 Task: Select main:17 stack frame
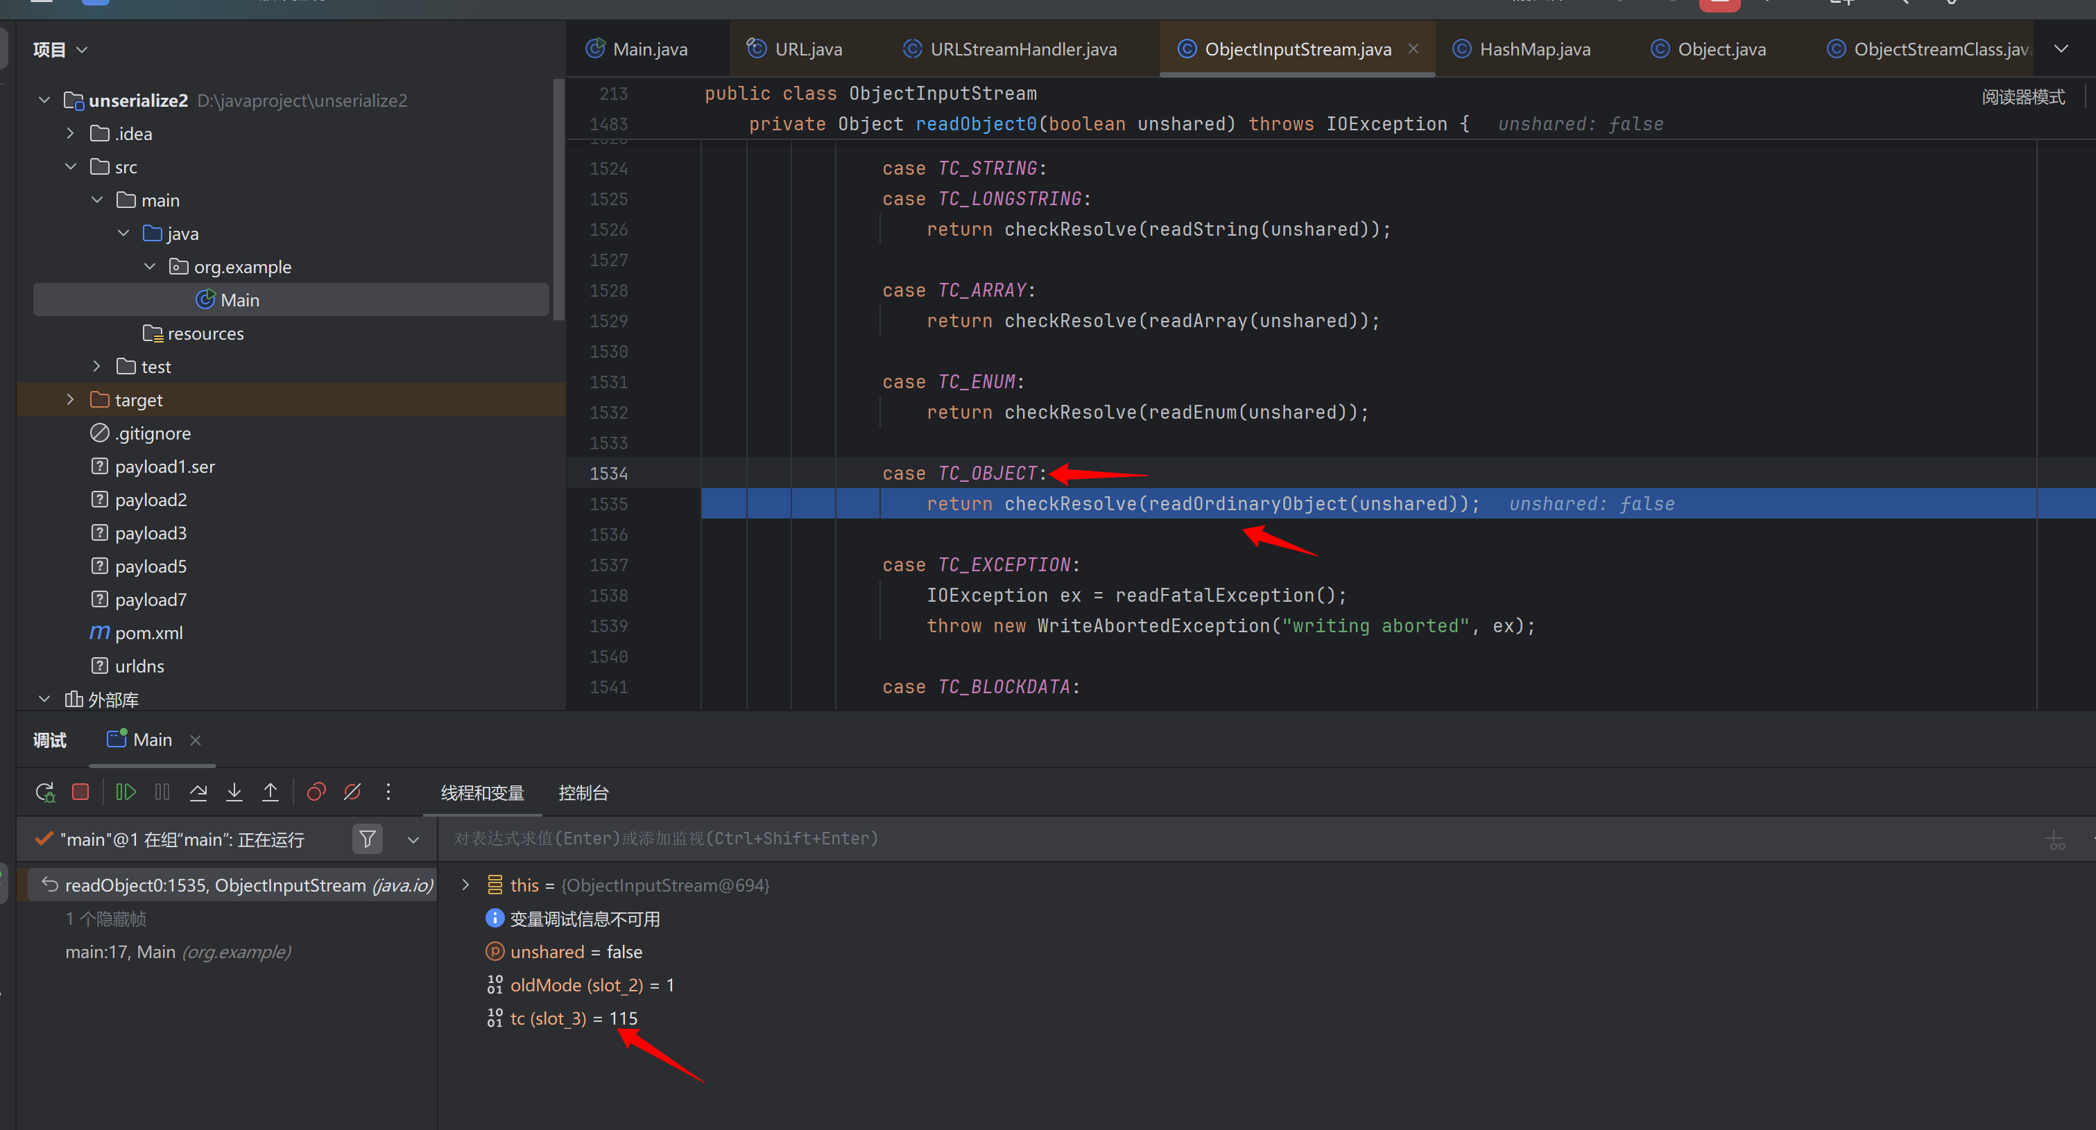[178, 952]
